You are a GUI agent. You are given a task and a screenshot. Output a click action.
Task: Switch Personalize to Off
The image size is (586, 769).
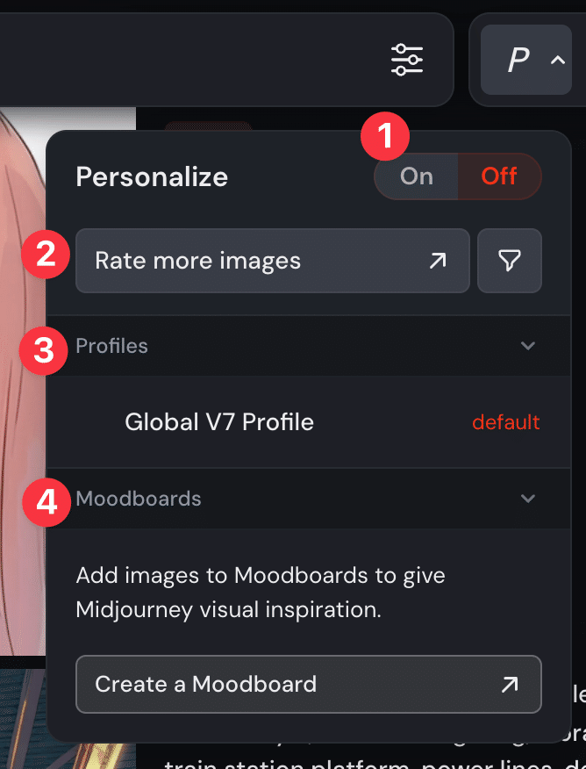[x=499, y=176]
